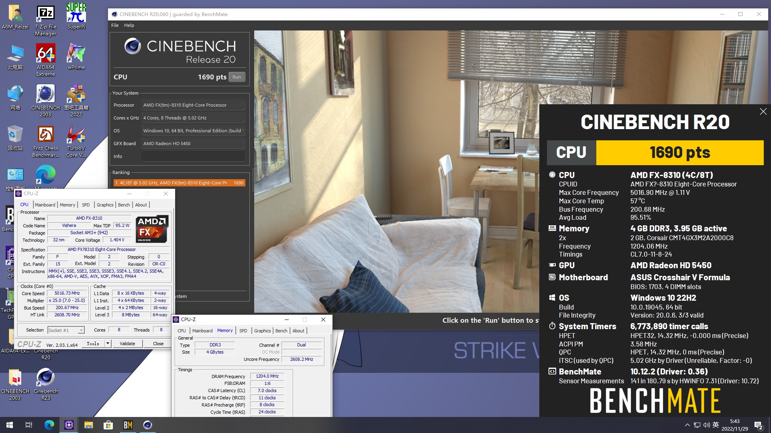Switch to CPU-Z in the taskbar
This screenshot has height=433, width=771.
coord(69,425)
